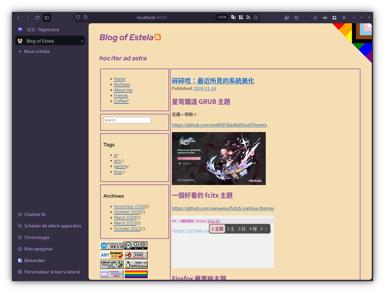Open the StarRailGrubThemes GitHub link
This screenshot has height=293, width=385.
[x=219, y=125]
